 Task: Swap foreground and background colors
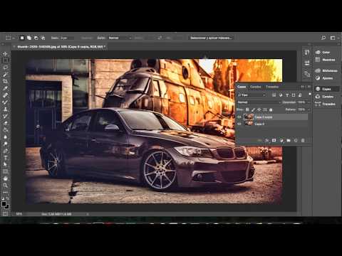tap(8, 198)
